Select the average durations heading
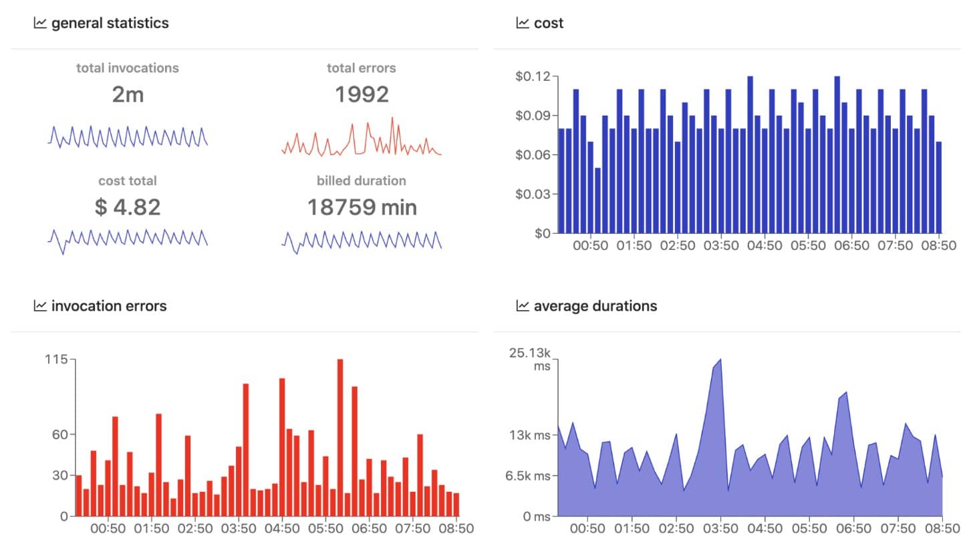 [595, 306]
